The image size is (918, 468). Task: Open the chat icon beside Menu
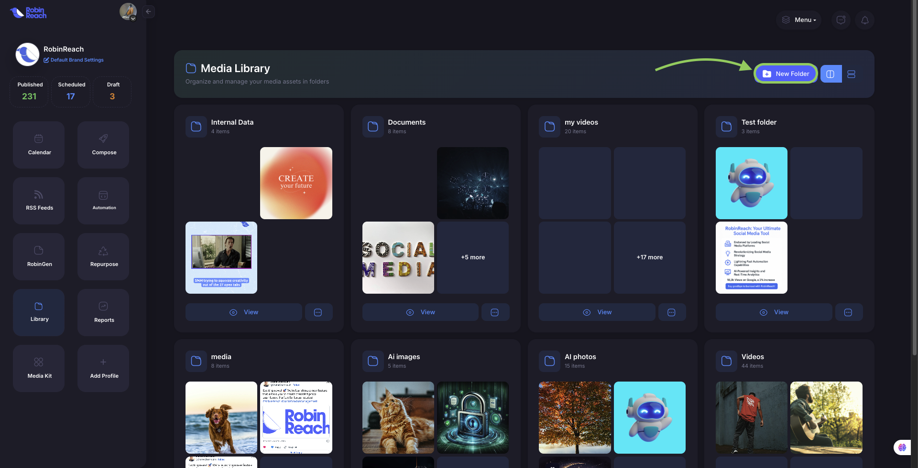click(841, 20)
